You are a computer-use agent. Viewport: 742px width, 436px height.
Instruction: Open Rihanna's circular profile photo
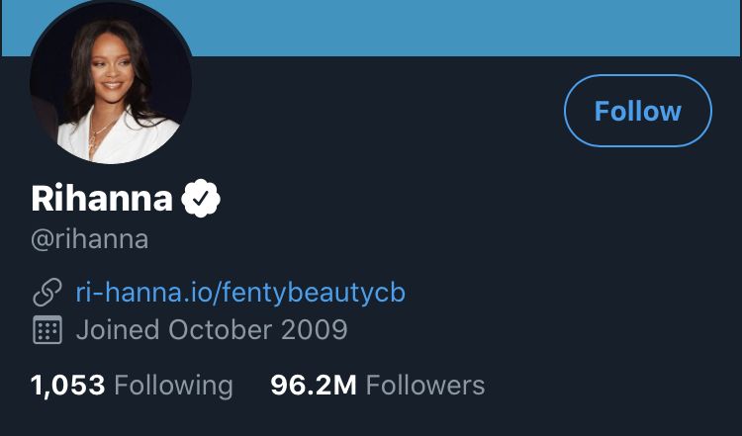pyautogui.click(x=111, y=83)
